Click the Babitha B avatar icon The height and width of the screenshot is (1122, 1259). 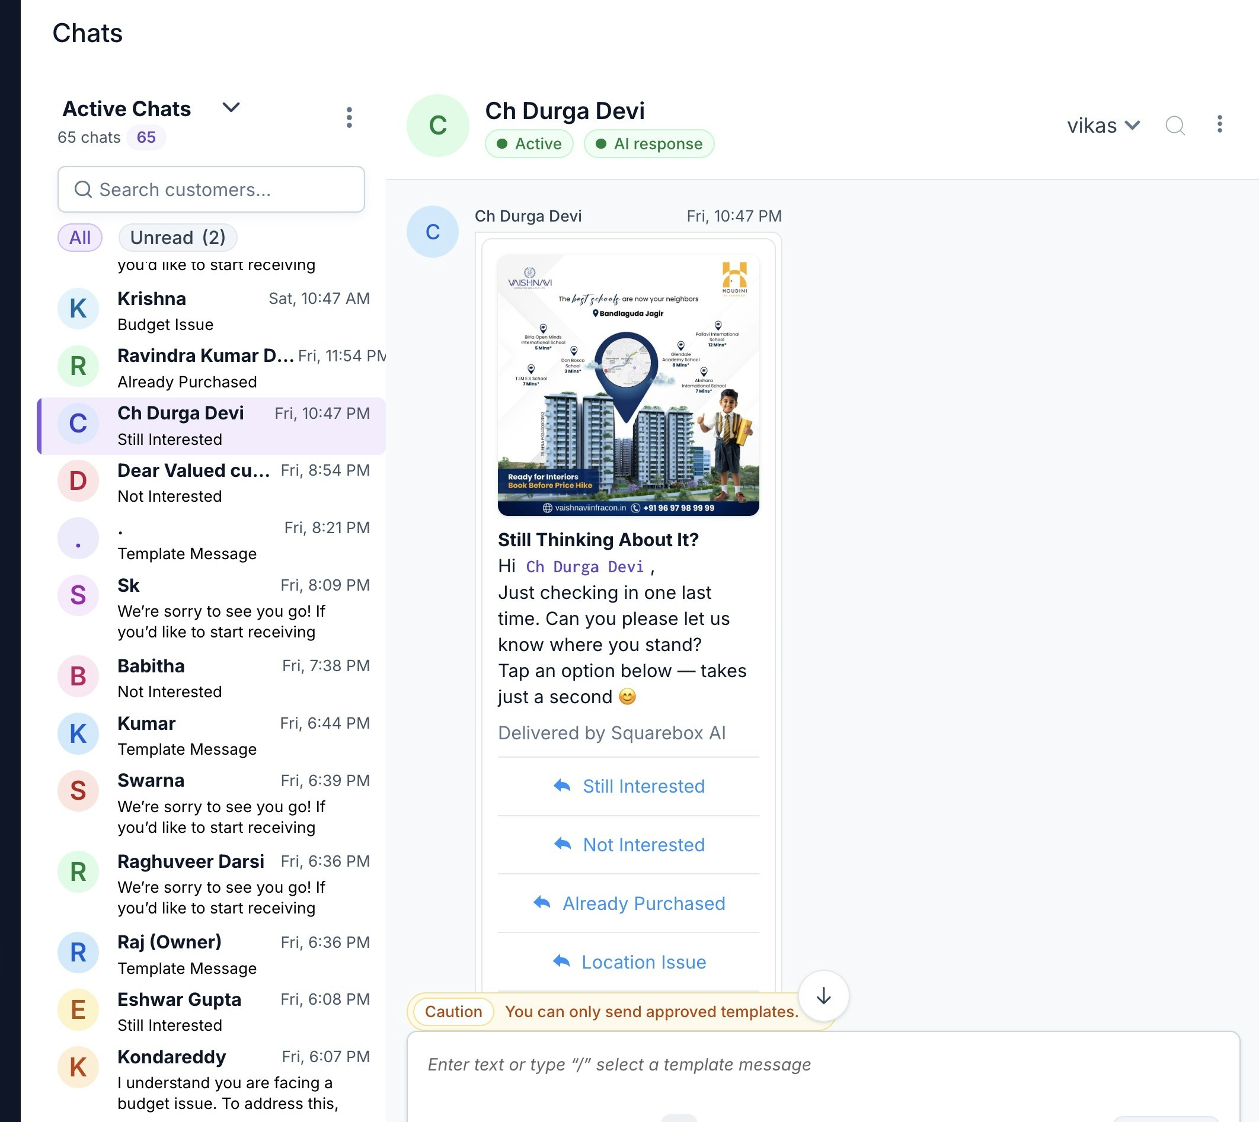point(78,677)
